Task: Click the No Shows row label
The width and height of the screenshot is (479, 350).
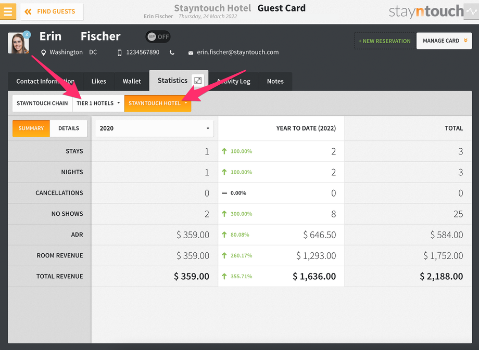Action: point(67,214)
